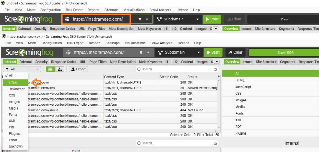Open the Sitemaps menu in the lower window
The height and width of the screenshot is (152, 319).
[112, 43]
